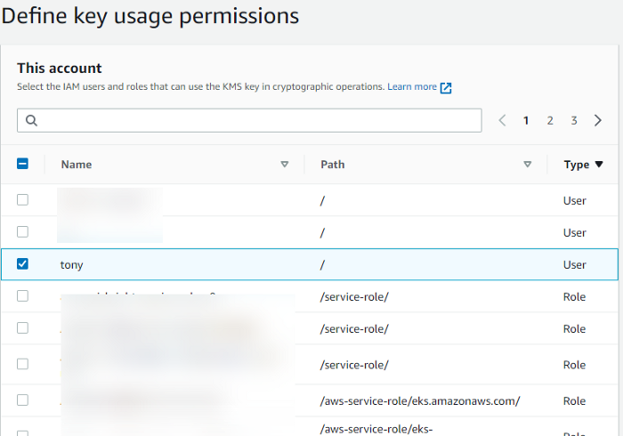The image size is (623, 436).
Task: Click the search magnifier icon
Action: point(31,121)
